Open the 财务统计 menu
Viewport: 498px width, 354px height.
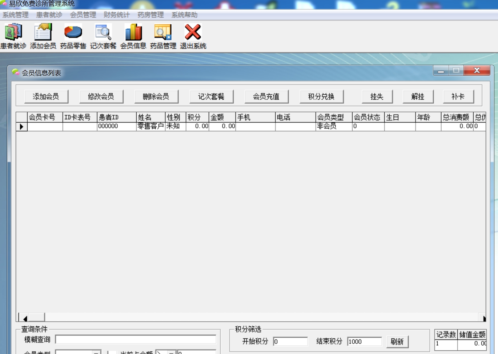116,15
